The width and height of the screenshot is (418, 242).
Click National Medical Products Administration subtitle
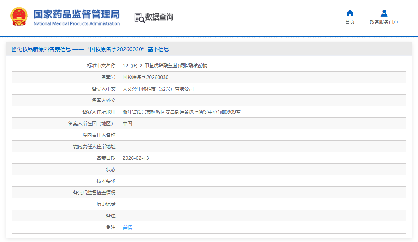point(76,24)
